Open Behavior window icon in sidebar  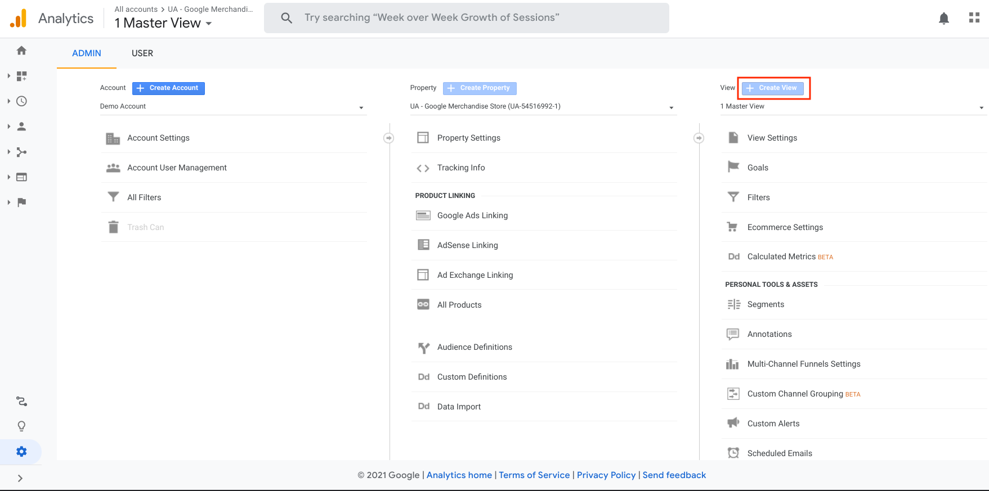click(x=21, y=177)
